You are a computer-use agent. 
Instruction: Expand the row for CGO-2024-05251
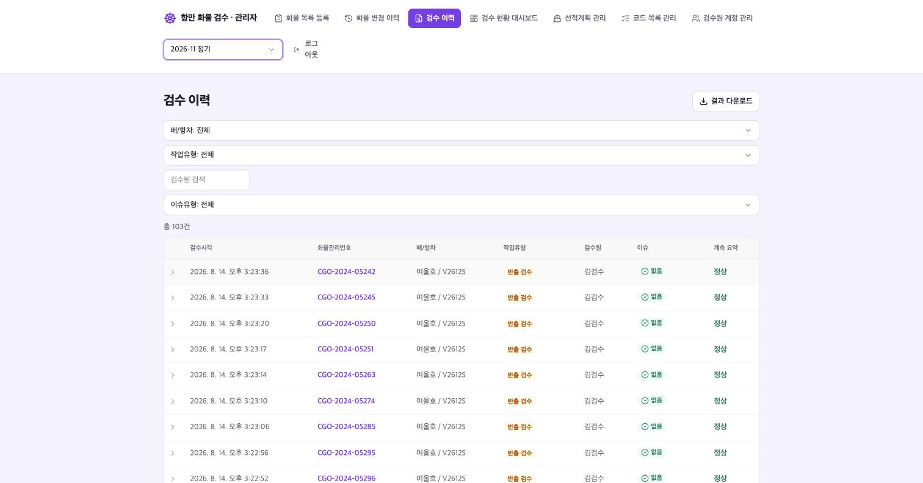[x=173, y=349]
